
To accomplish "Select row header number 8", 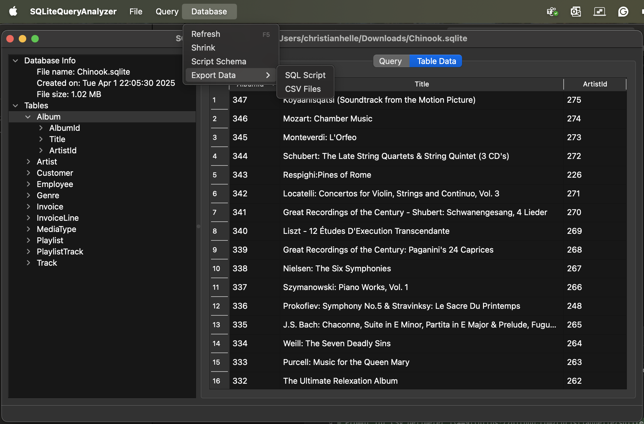I will click(219, 231).
